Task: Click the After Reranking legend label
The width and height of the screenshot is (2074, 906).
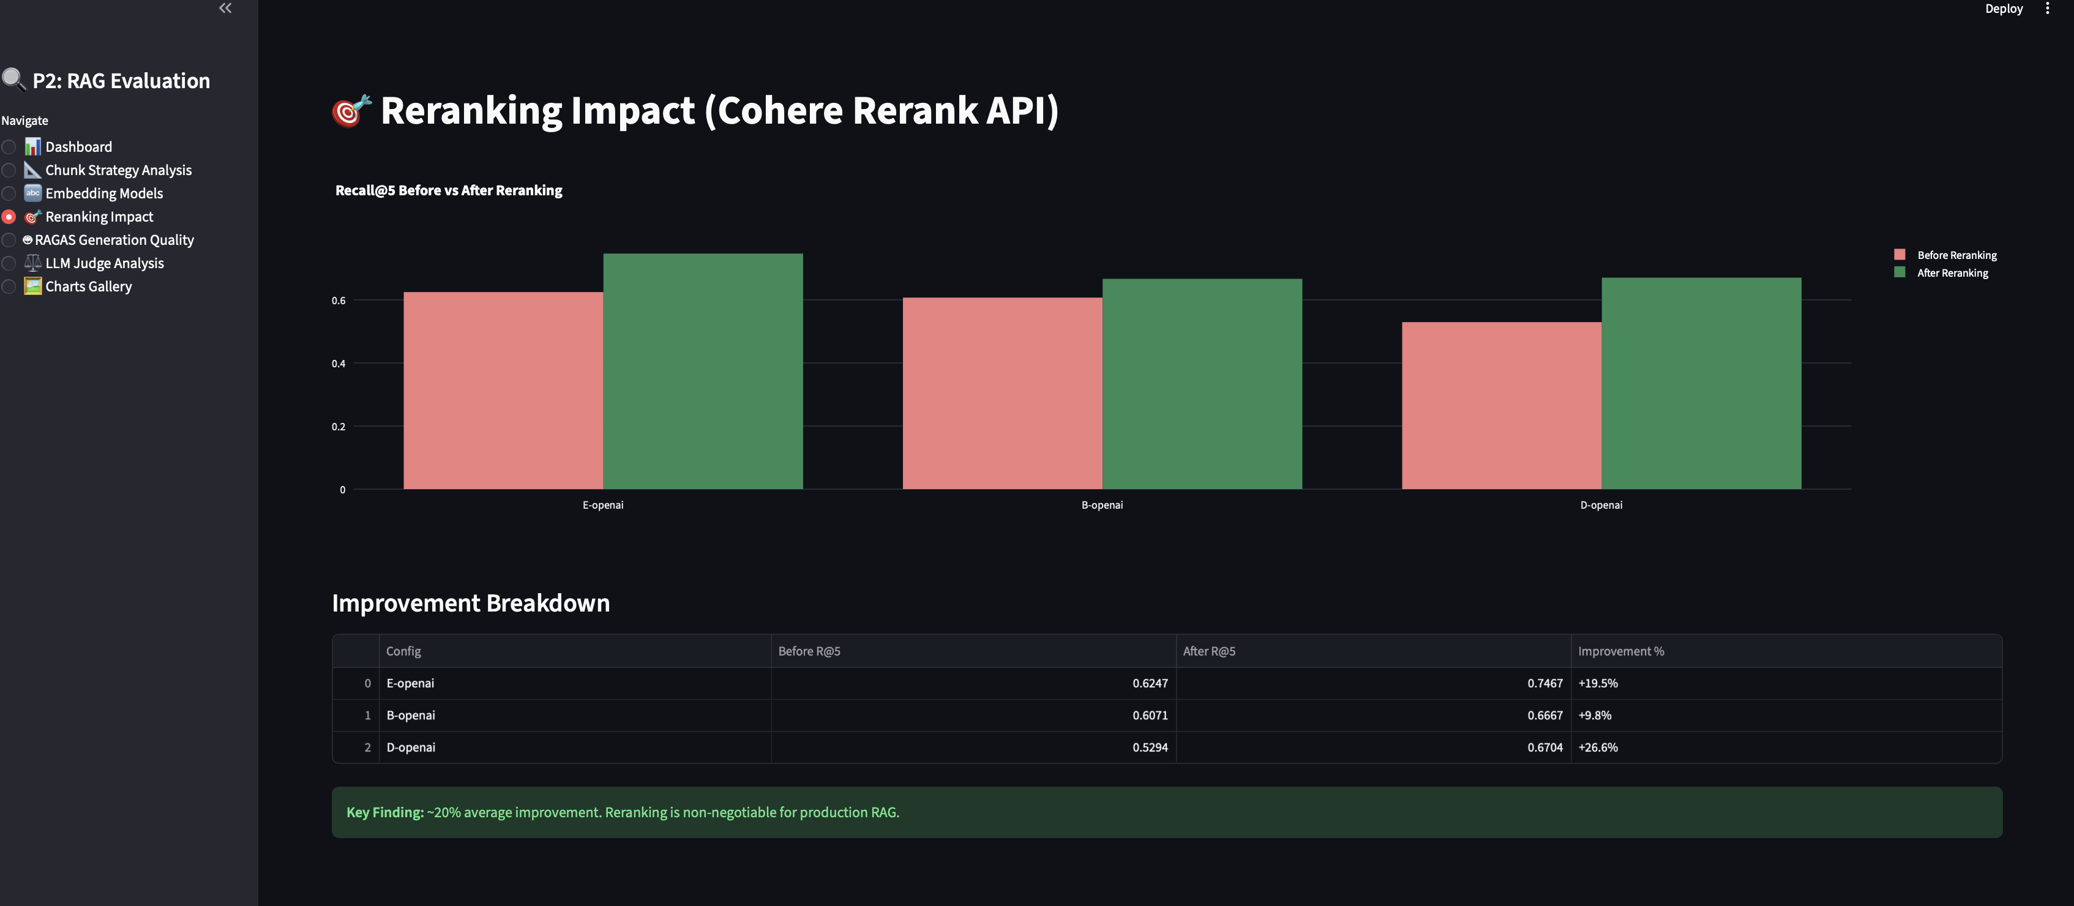Action: tap(1952, 273)
